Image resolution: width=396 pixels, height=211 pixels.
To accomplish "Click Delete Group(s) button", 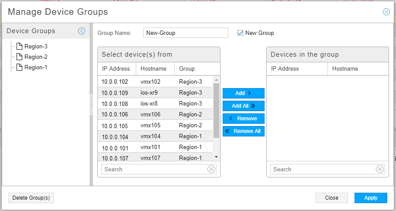I will [x=31, y=198].
